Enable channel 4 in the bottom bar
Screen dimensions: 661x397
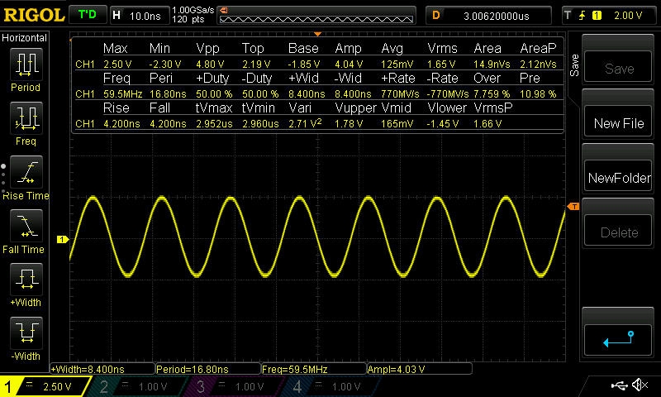pyautogui.click(x=330, y=386)
